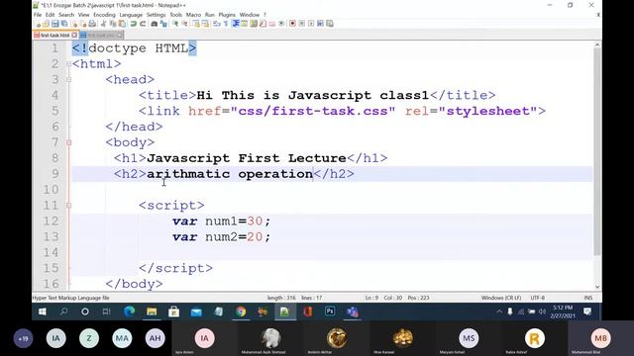Expand the system tray hidden icons chevron
634x356 pixels.
pos(499,311)
